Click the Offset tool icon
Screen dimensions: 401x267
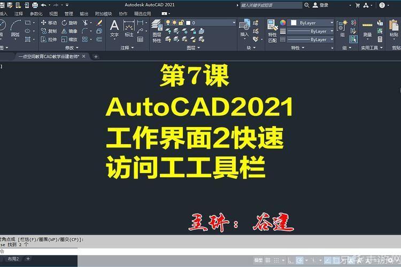click(99, 40)
